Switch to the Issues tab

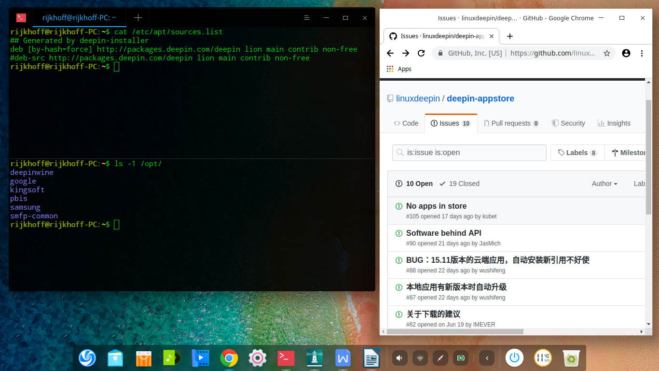(x=451, y=123)
